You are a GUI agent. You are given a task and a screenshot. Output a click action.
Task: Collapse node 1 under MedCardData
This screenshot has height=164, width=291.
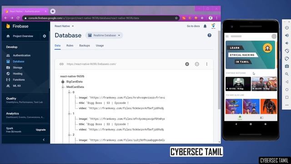click(69, 113)
